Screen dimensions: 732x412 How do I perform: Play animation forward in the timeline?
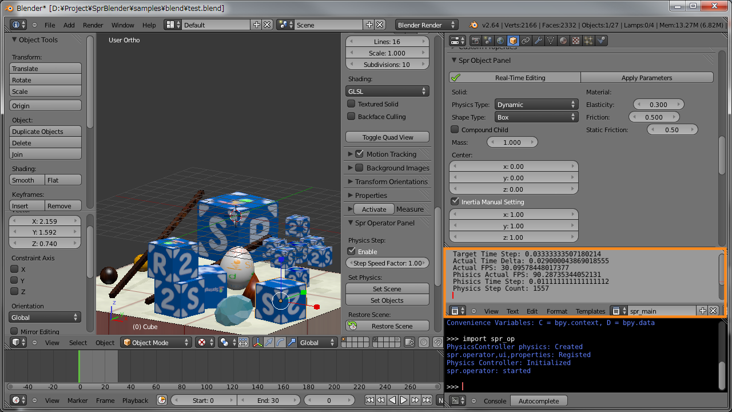coord(404,400)
